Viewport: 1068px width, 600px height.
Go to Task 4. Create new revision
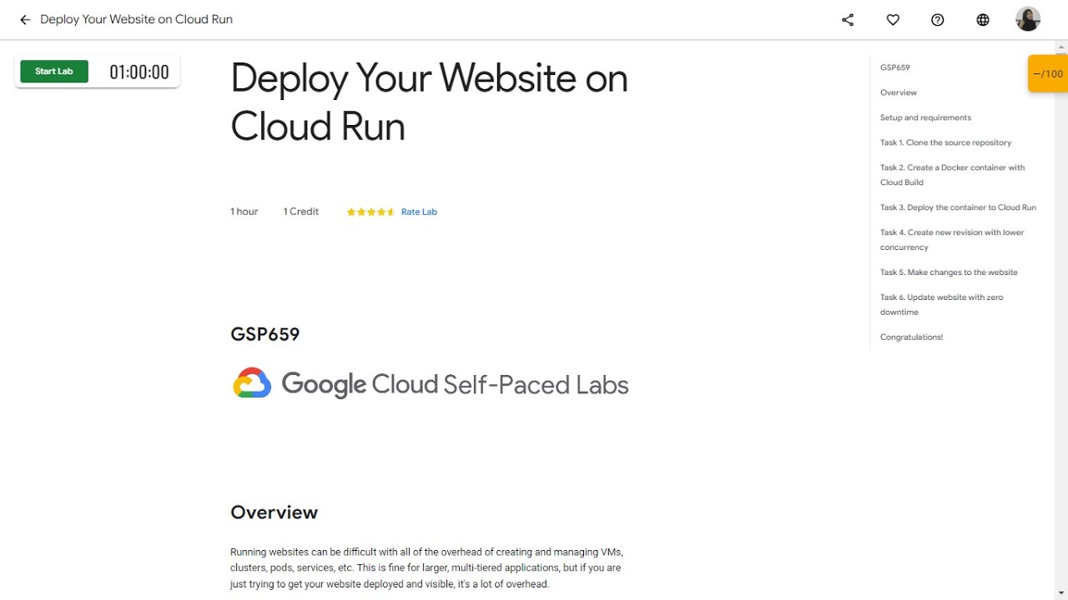tap(952, 240)
